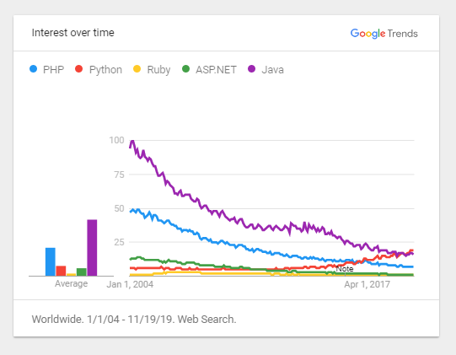Click the yellow Ruby legend dot
Screen dimensions: 456x355
click(137, 69)
